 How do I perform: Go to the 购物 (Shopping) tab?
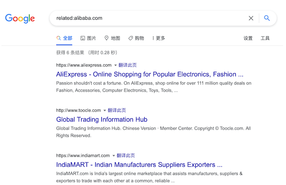coord(136,38)
